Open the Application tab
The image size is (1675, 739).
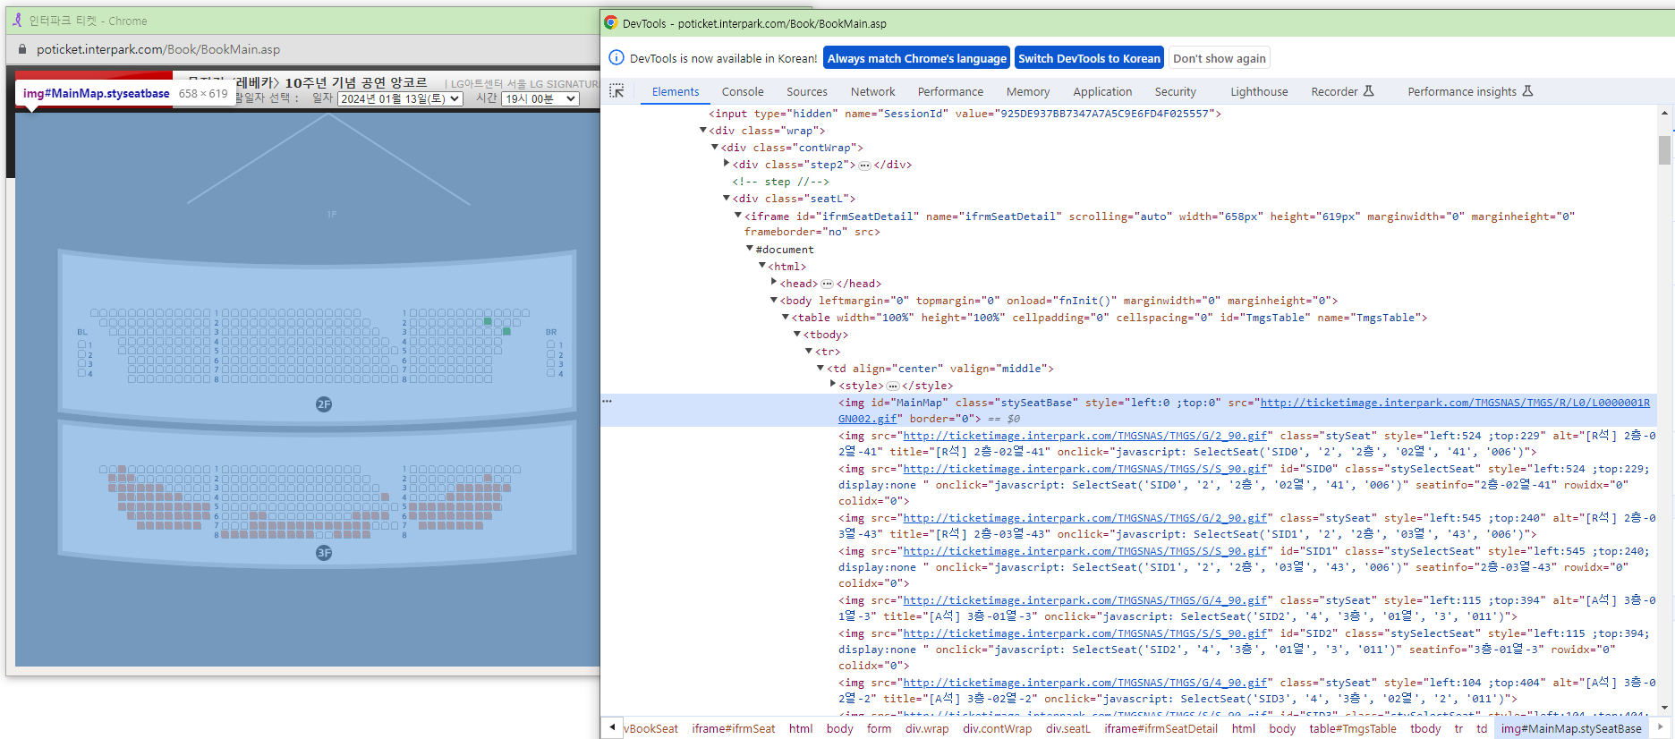pyautogui.click(x=1102, y=91)
